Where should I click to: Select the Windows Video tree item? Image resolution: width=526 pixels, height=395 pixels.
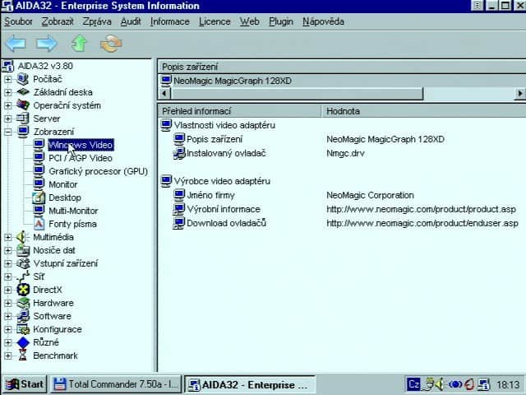[x=81, y=145]
